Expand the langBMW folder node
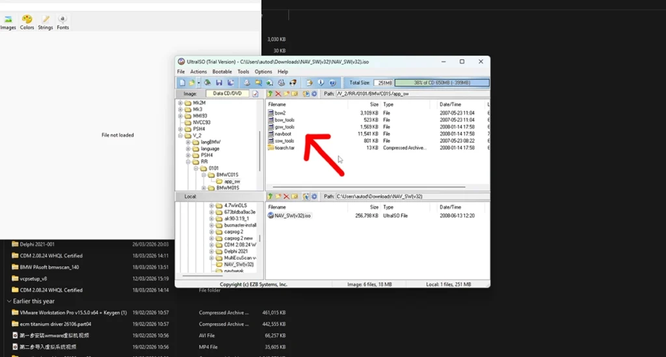The image size is (666, 357). click(188, 142)
